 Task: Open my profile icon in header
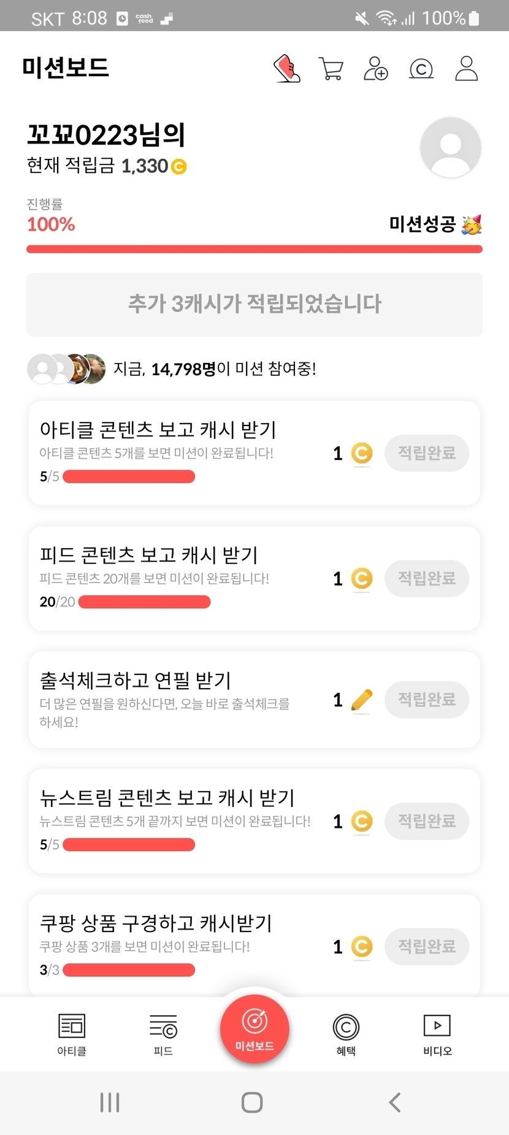(466, 69)
